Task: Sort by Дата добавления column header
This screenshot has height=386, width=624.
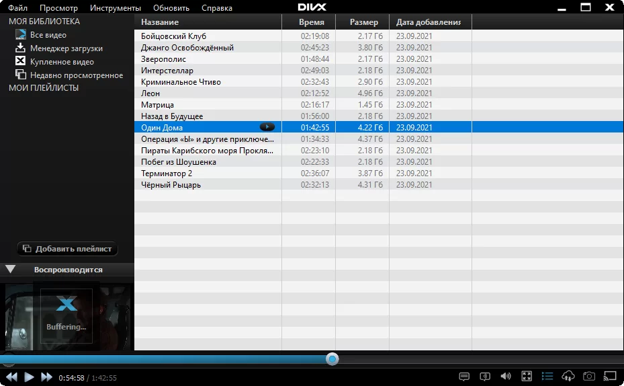Action: pos(431,22)
